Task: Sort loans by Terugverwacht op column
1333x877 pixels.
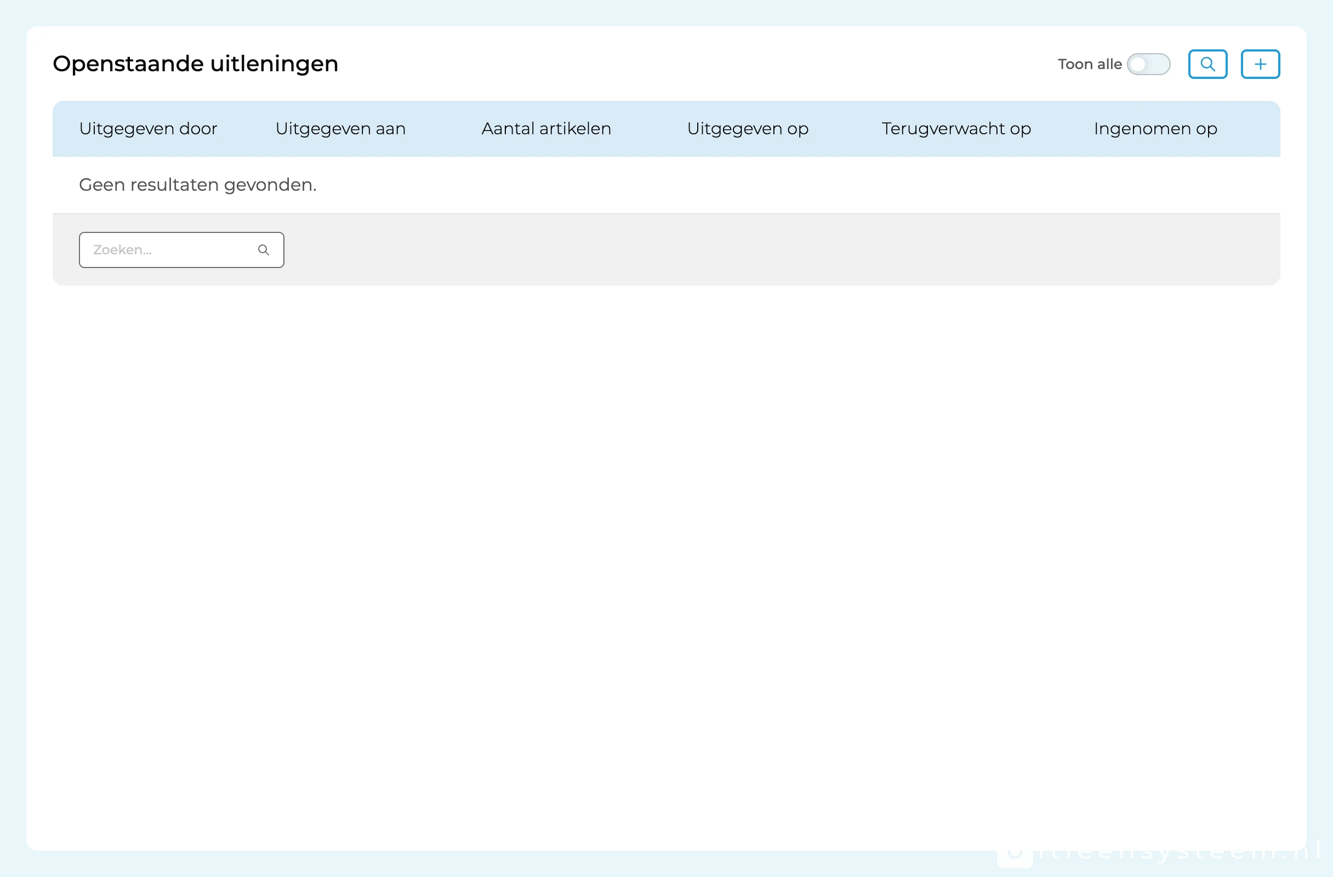Action: pos(956,129)
